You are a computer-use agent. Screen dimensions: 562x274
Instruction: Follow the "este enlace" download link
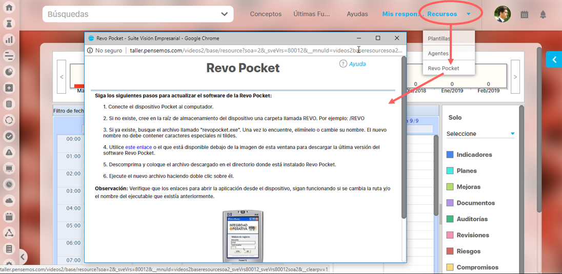(139, 147)
